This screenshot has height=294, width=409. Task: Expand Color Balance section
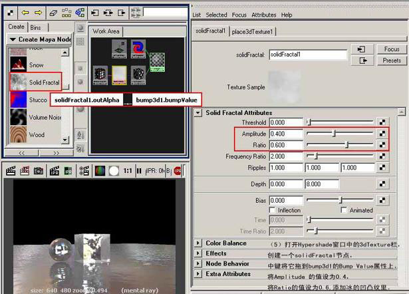pyautogui.click(x=198, y=243)
